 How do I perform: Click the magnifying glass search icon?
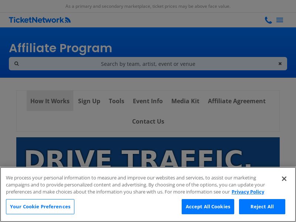[17, 64]
